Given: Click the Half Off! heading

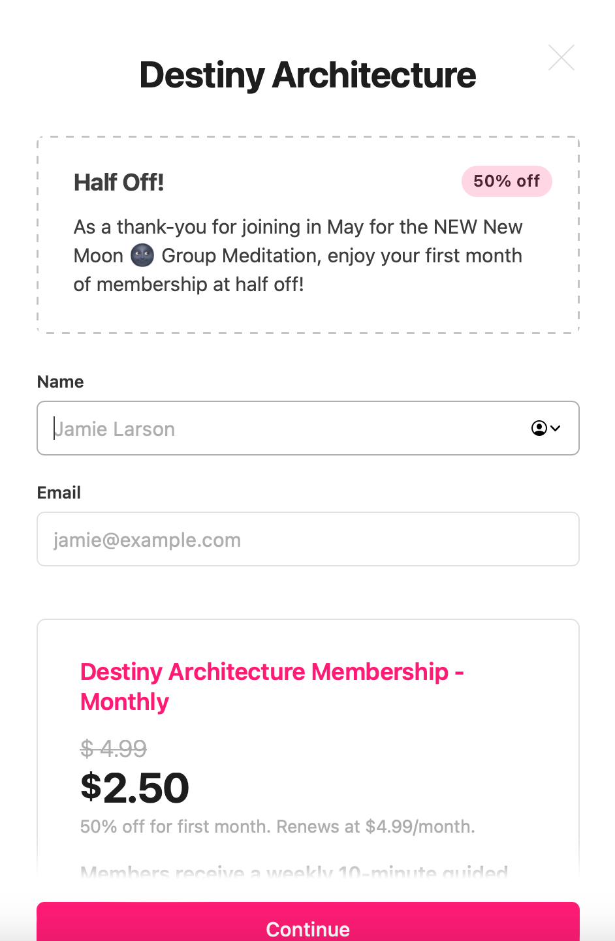Looking at the screenshot, I should point(119,183).
